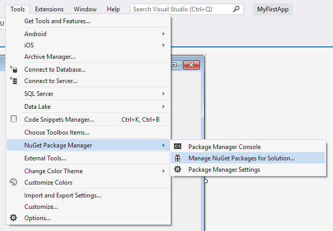333x231 pixels.
Task: Click the Connect to Database icon
Action: [x=13, y=70]
